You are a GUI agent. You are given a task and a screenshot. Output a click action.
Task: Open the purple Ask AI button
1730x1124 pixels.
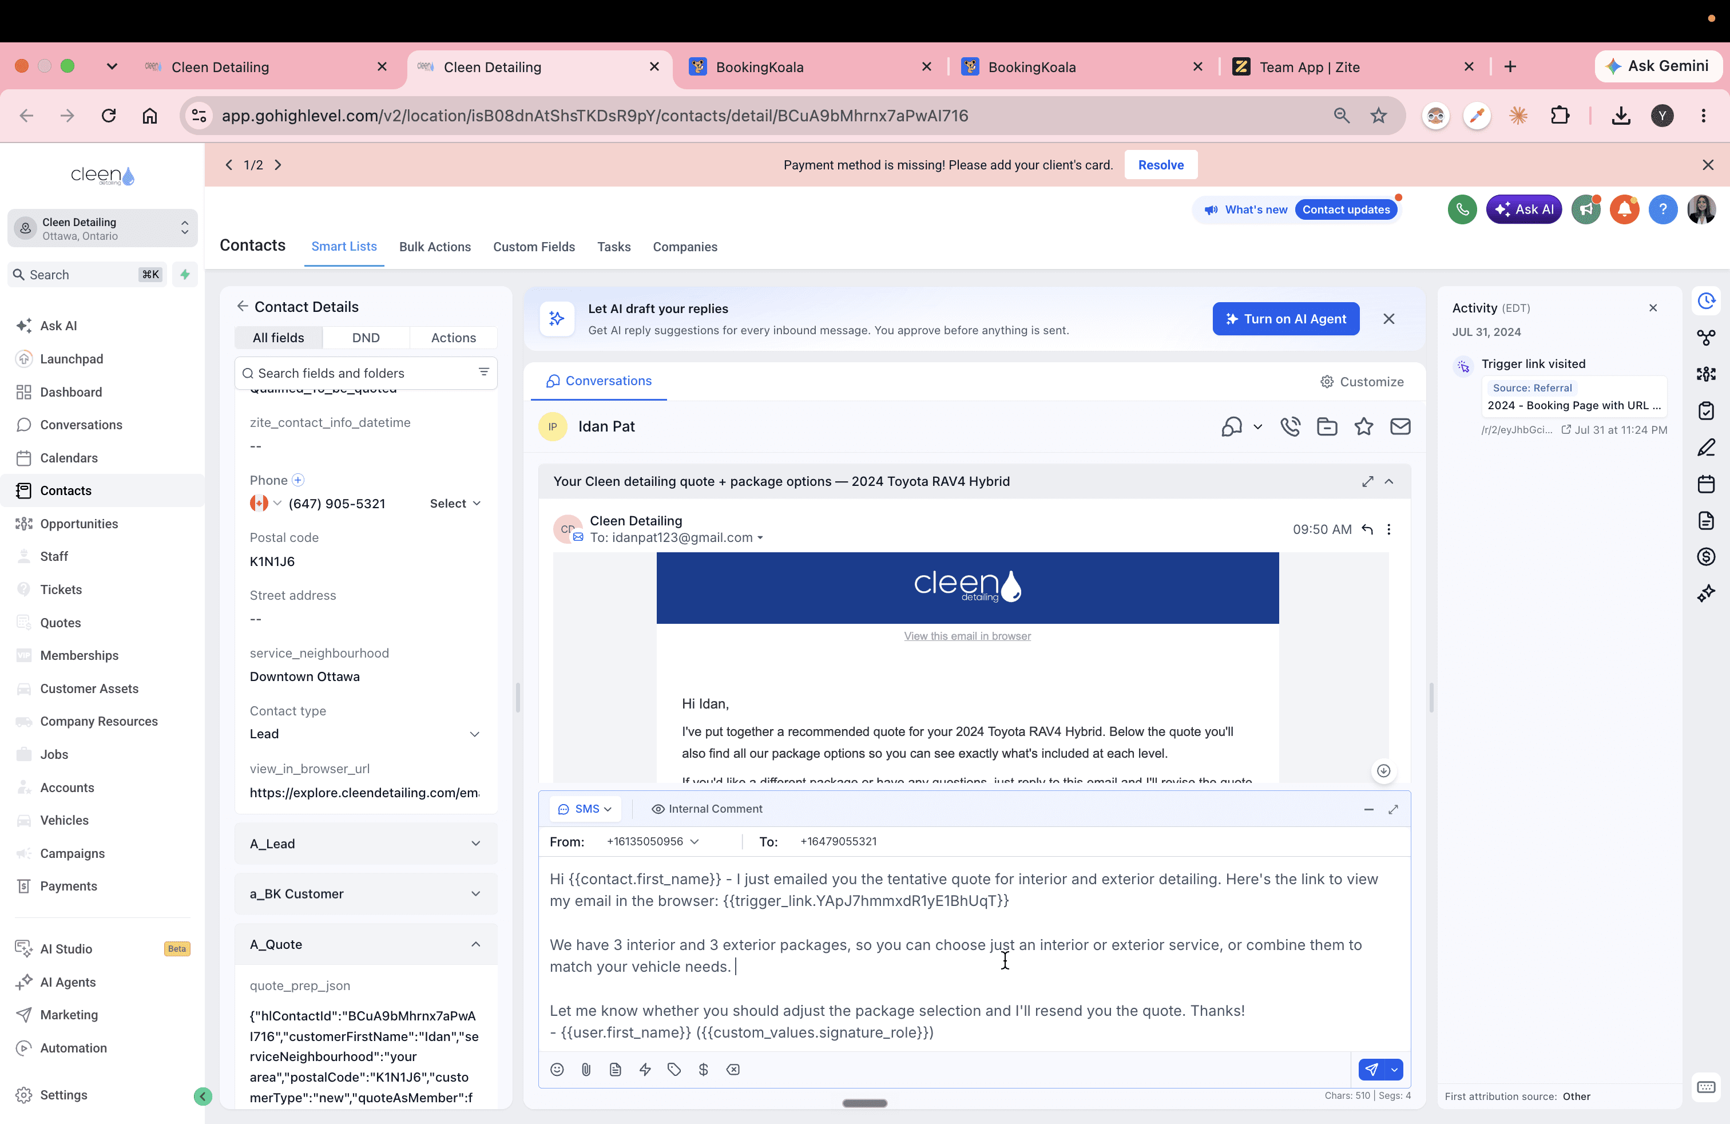click(x=1523, y=209)
